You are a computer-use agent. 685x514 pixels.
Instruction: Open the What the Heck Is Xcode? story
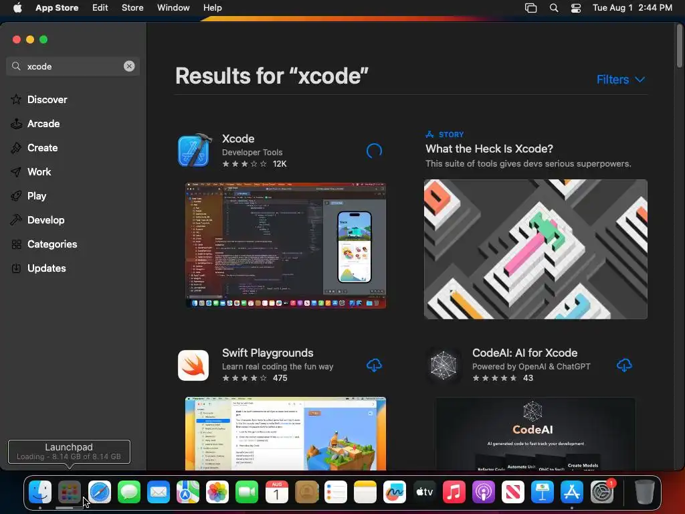(x=489, y=149)
